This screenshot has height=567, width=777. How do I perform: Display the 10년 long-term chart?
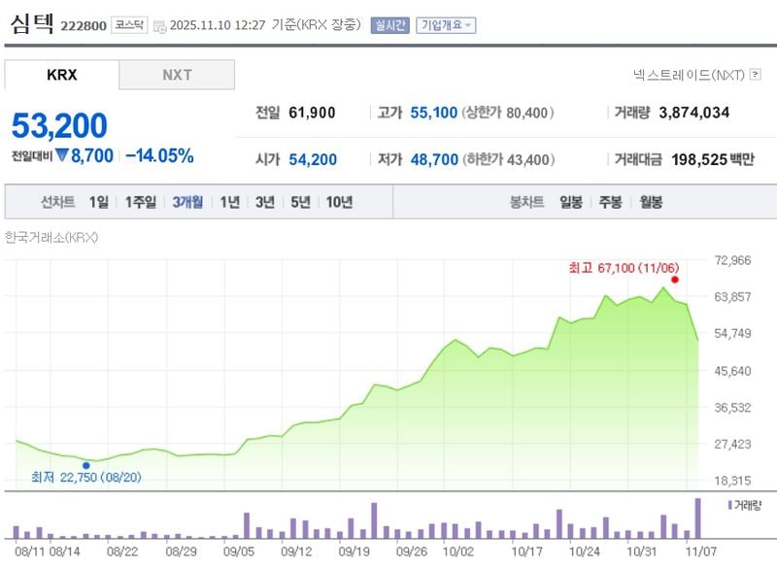(340, 203)
